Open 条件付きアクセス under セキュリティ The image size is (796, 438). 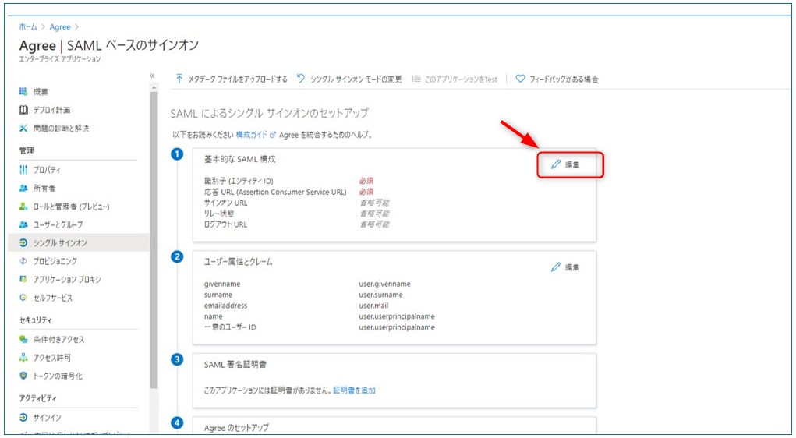[x=59, y=340]
